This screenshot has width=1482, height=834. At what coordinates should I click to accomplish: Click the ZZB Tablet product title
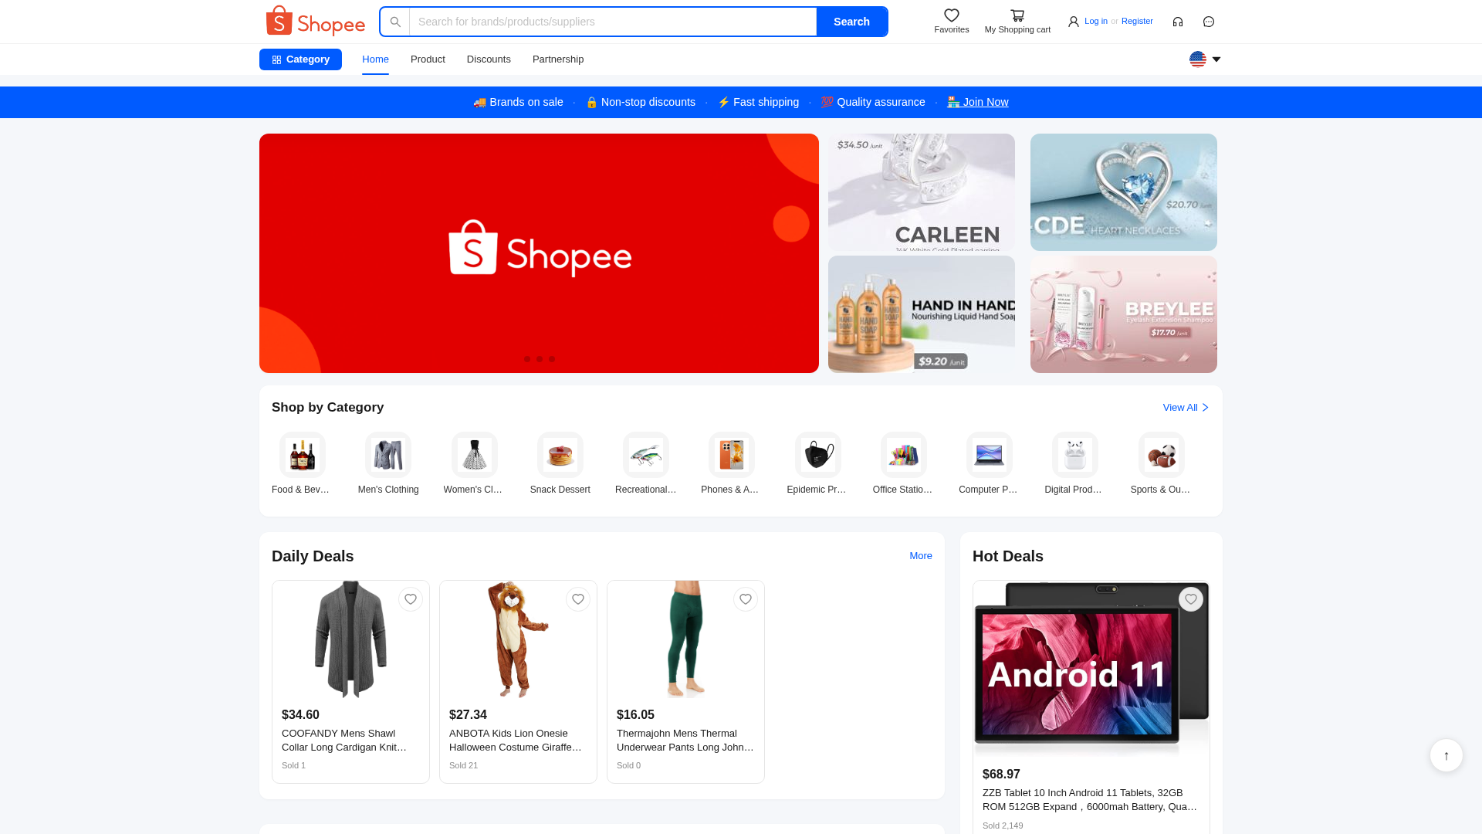tap(1090, 800)
